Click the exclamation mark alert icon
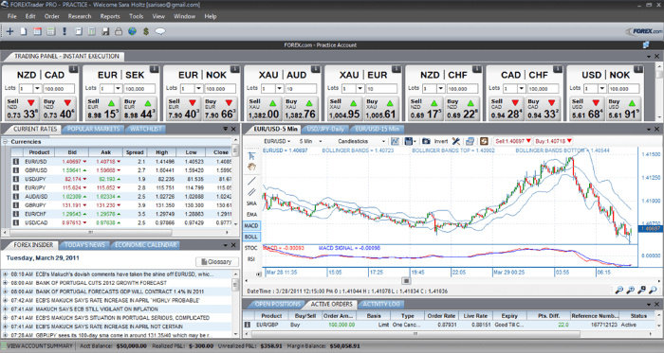This screenshot has height=353, width=664. pyautogui.click(x=65, y=31)
